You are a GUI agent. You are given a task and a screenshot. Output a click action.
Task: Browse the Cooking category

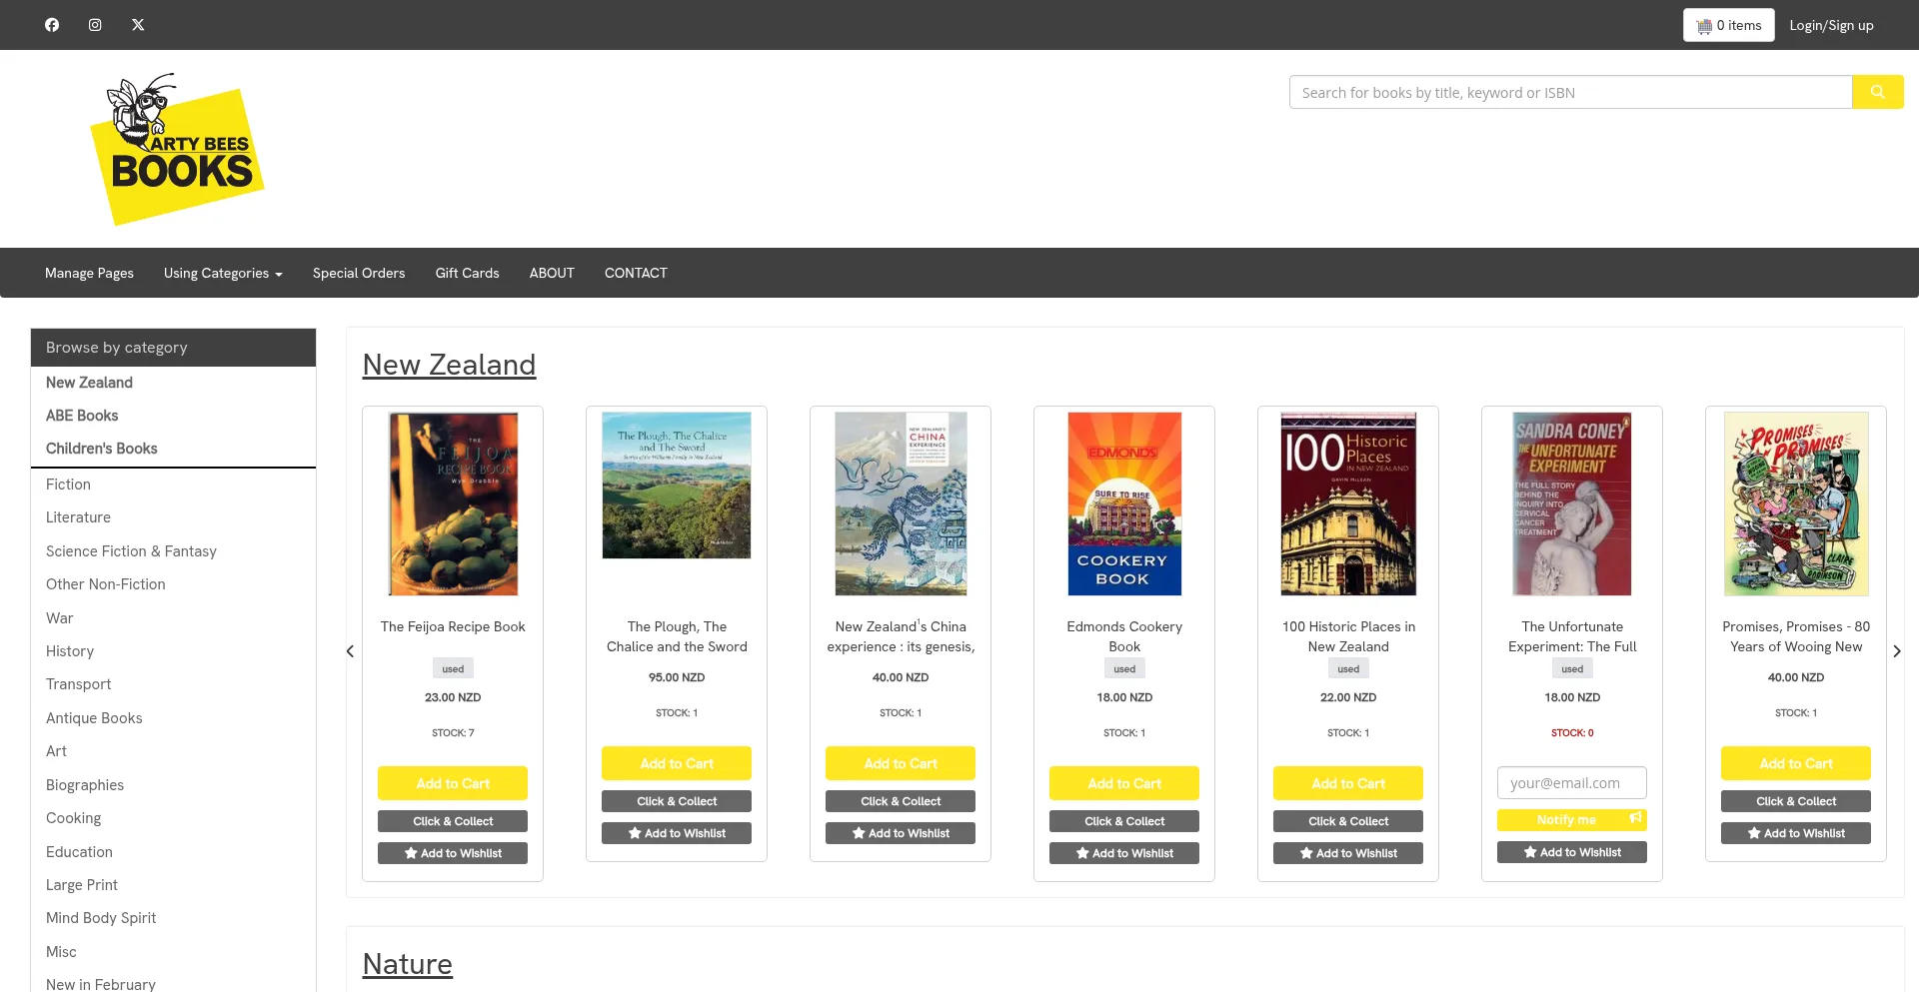(x=73, y=818)
